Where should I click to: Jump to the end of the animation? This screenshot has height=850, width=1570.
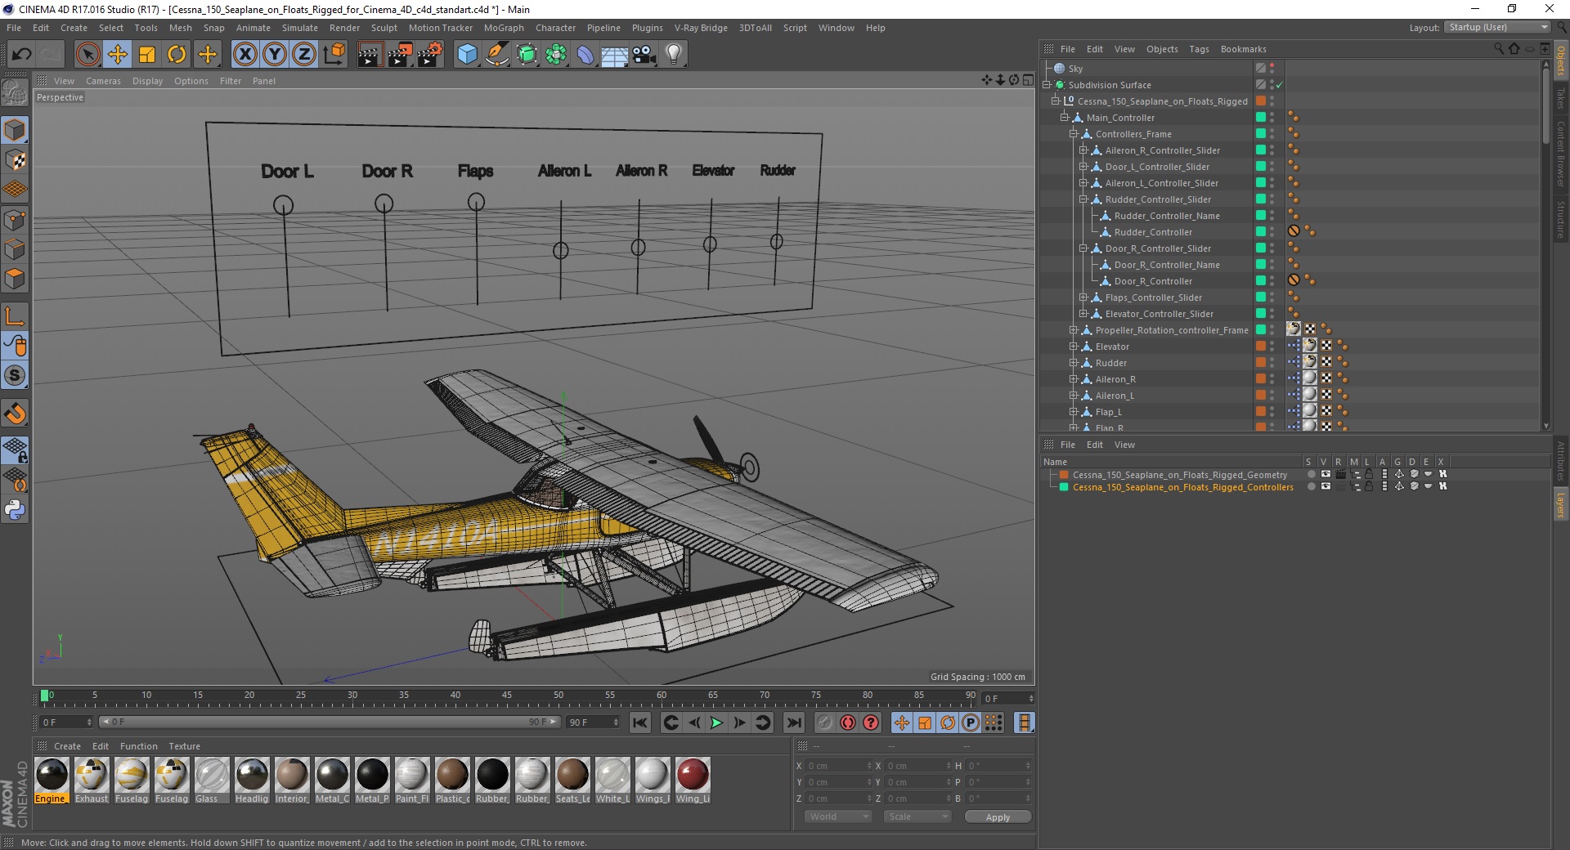(x=793, y=722)
